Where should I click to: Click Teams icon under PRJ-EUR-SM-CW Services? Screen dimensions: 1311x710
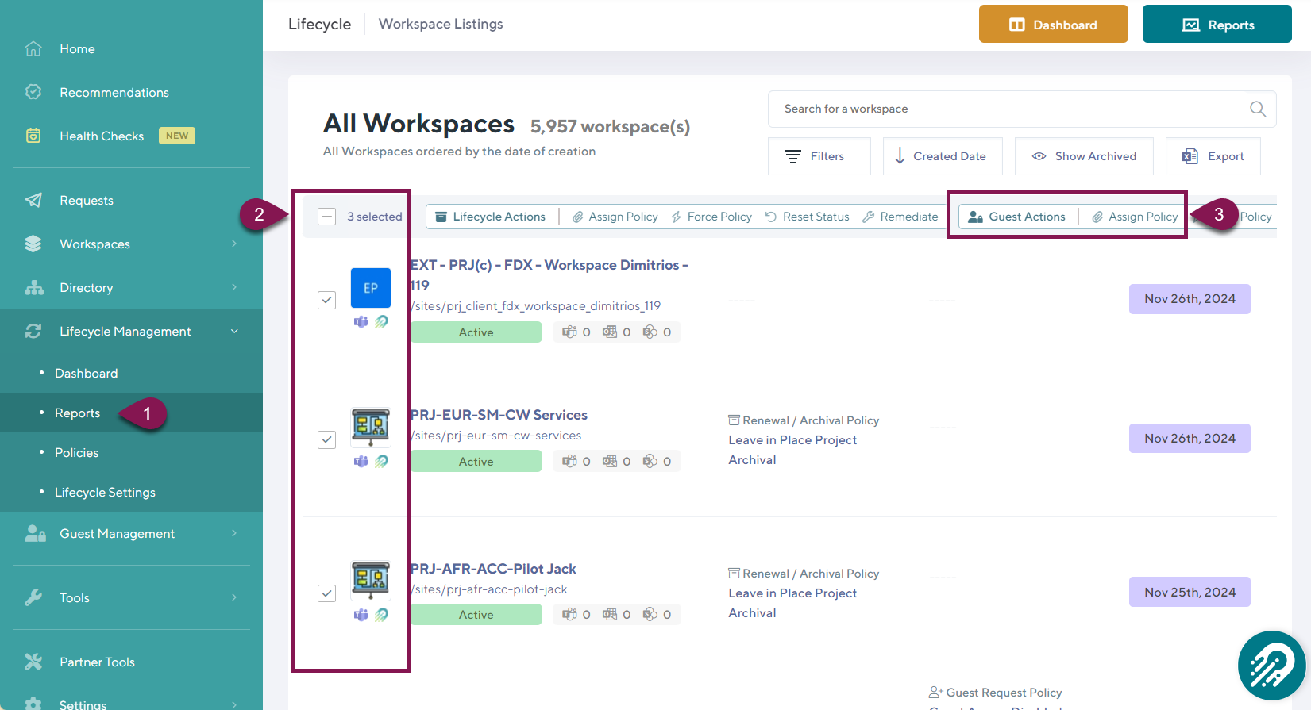[x=361, y=461]
